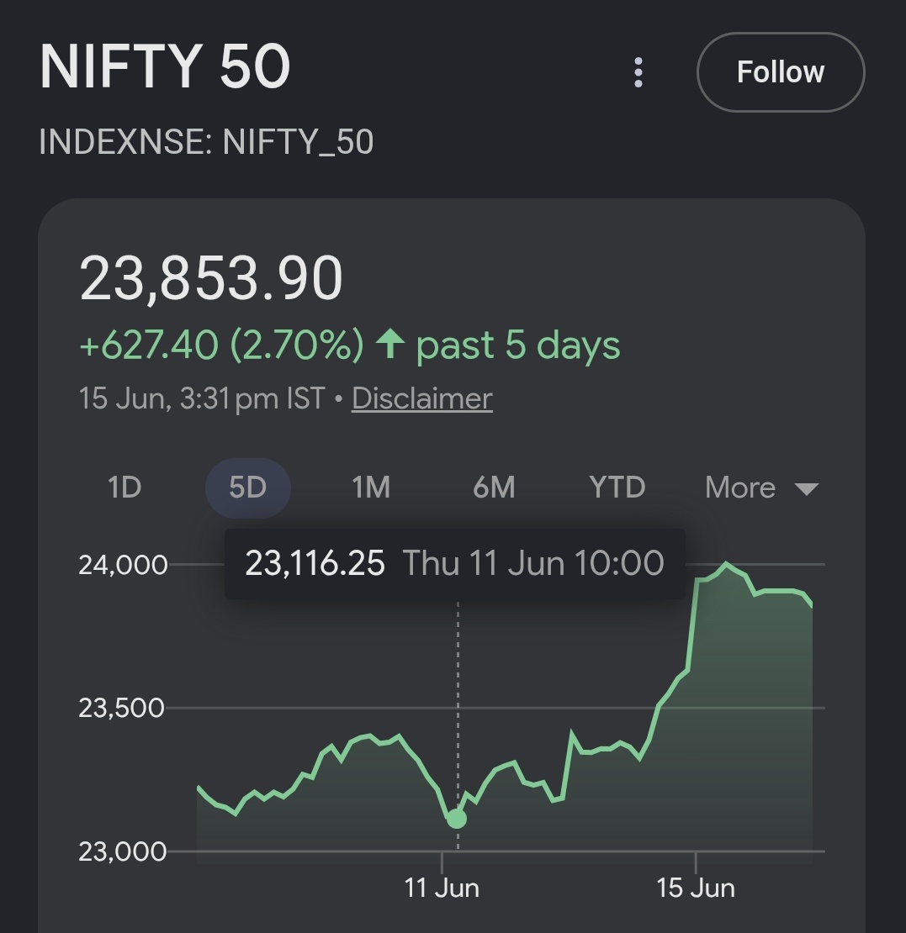Open the three-dot more options menu
The width and height of the screenshot is (906, 933).
tap(638, 72)
